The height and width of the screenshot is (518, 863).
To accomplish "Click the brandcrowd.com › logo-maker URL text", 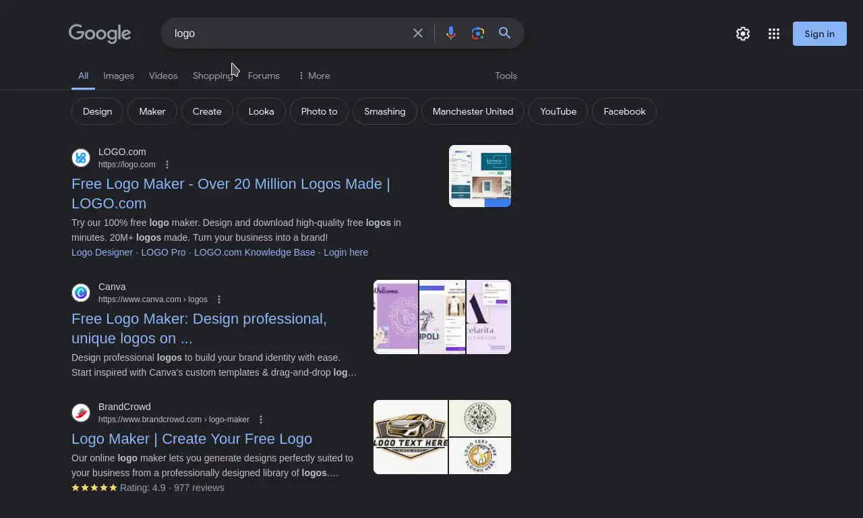I will click(x=174, y=420).
